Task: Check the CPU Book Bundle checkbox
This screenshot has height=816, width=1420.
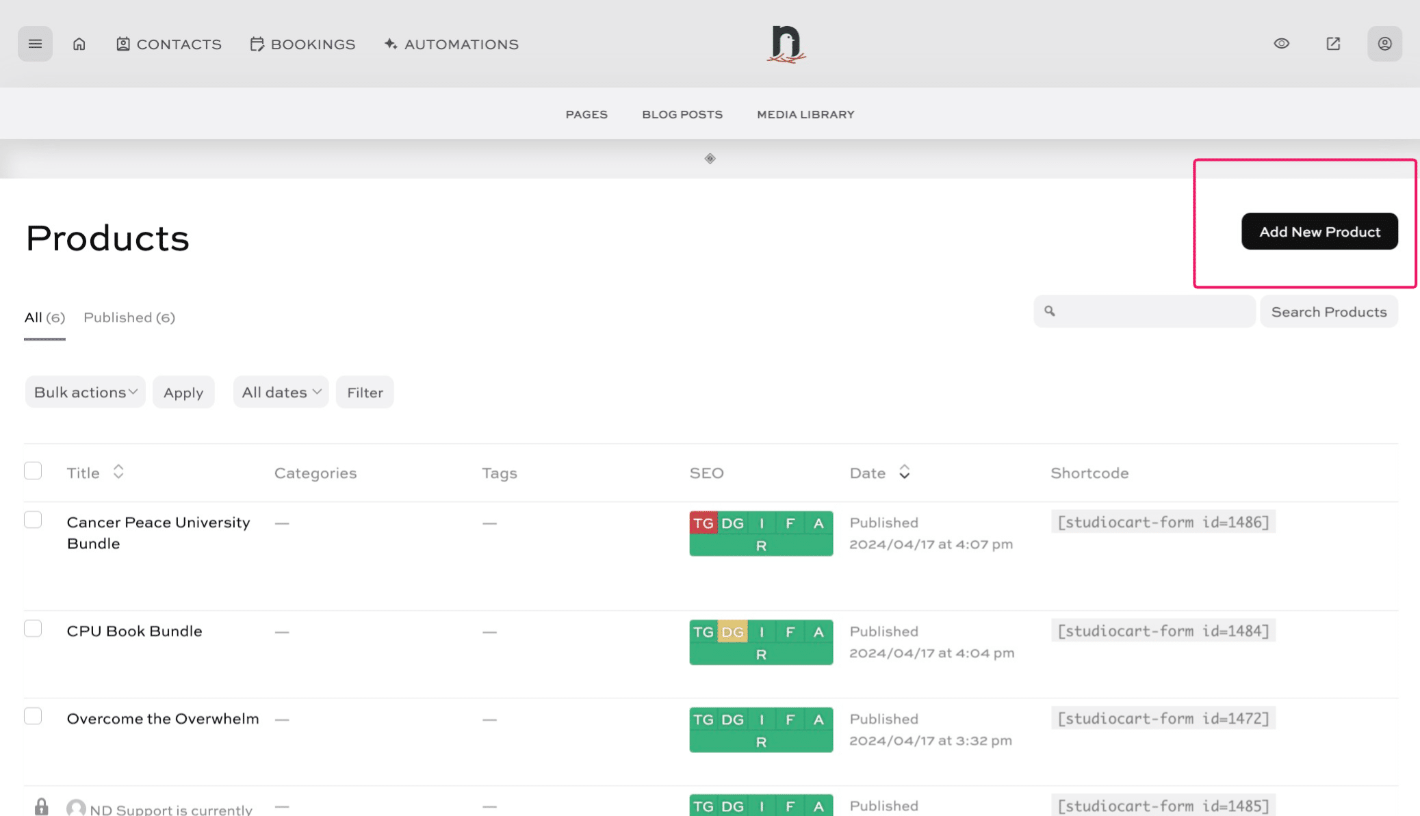Action: [x=33, y=629]
